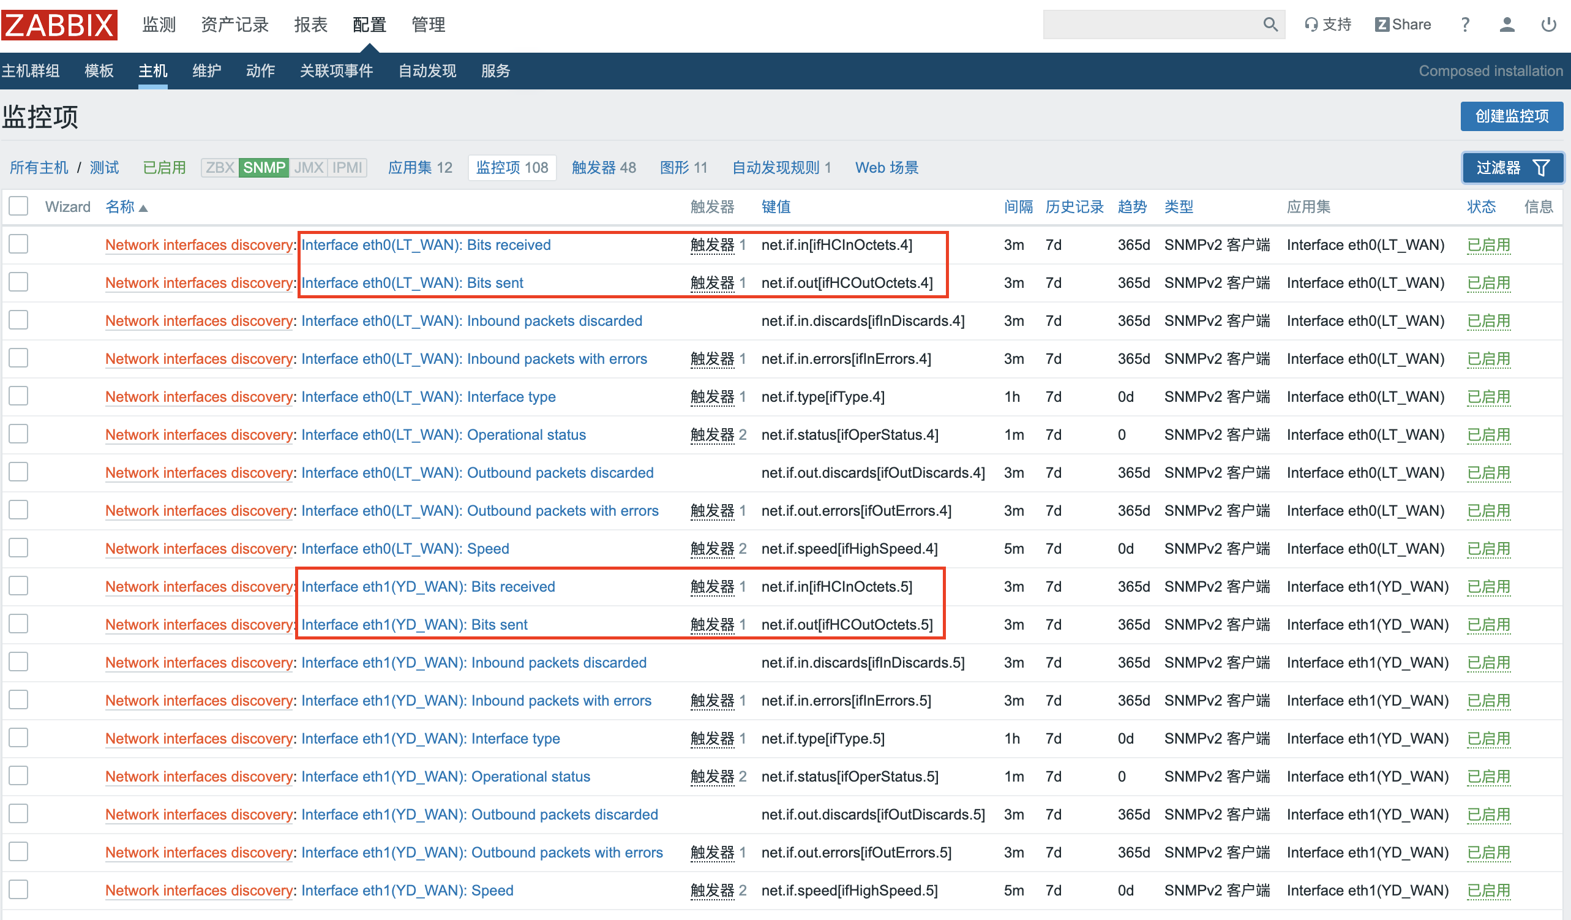Open the 监测 top menu
The height and width of the screenshot is (920, 1571).
click(x=159, y=25)
